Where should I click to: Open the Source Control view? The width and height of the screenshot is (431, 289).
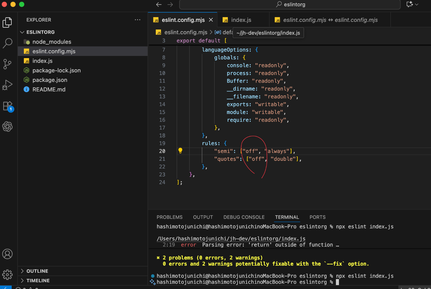click(7, 64)
